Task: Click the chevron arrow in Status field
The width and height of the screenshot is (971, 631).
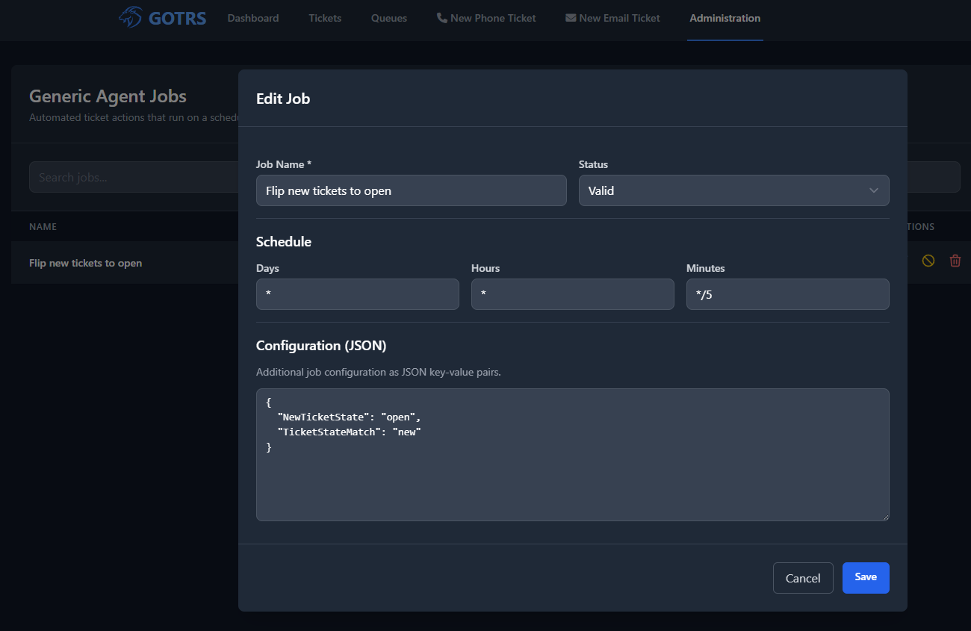Action: tap(873, 190)
